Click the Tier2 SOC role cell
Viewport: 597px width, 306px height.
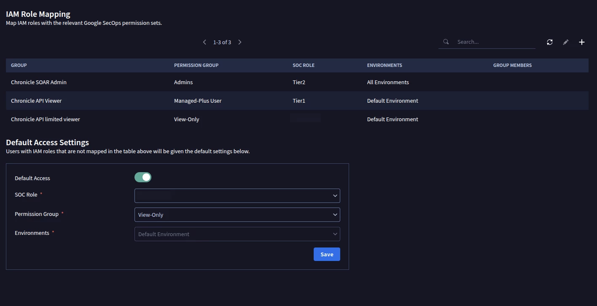point(299,82)
